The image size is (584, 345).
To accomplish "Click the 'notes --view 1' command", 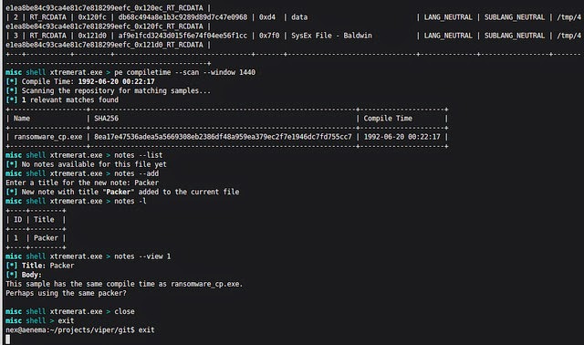I will [142, 256].
